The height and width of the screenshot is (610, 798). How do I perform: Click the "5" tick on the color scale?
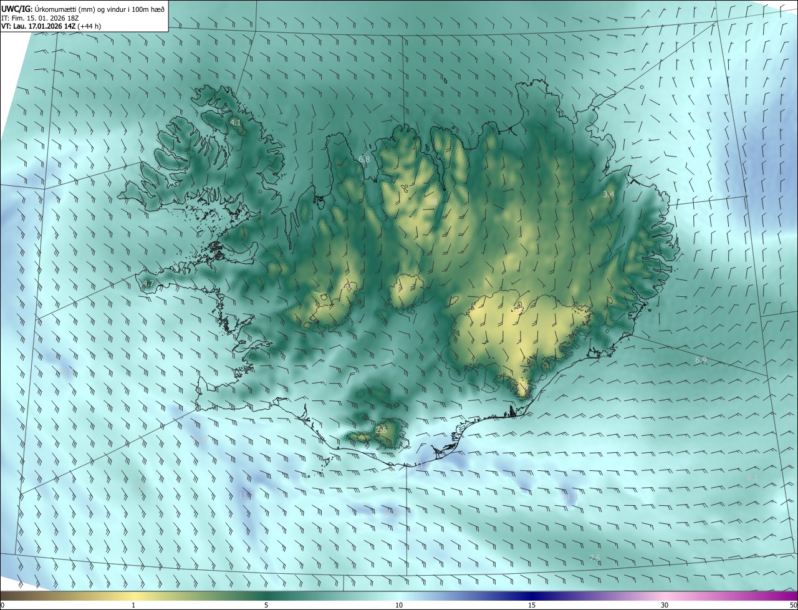[x=266, y=606]
